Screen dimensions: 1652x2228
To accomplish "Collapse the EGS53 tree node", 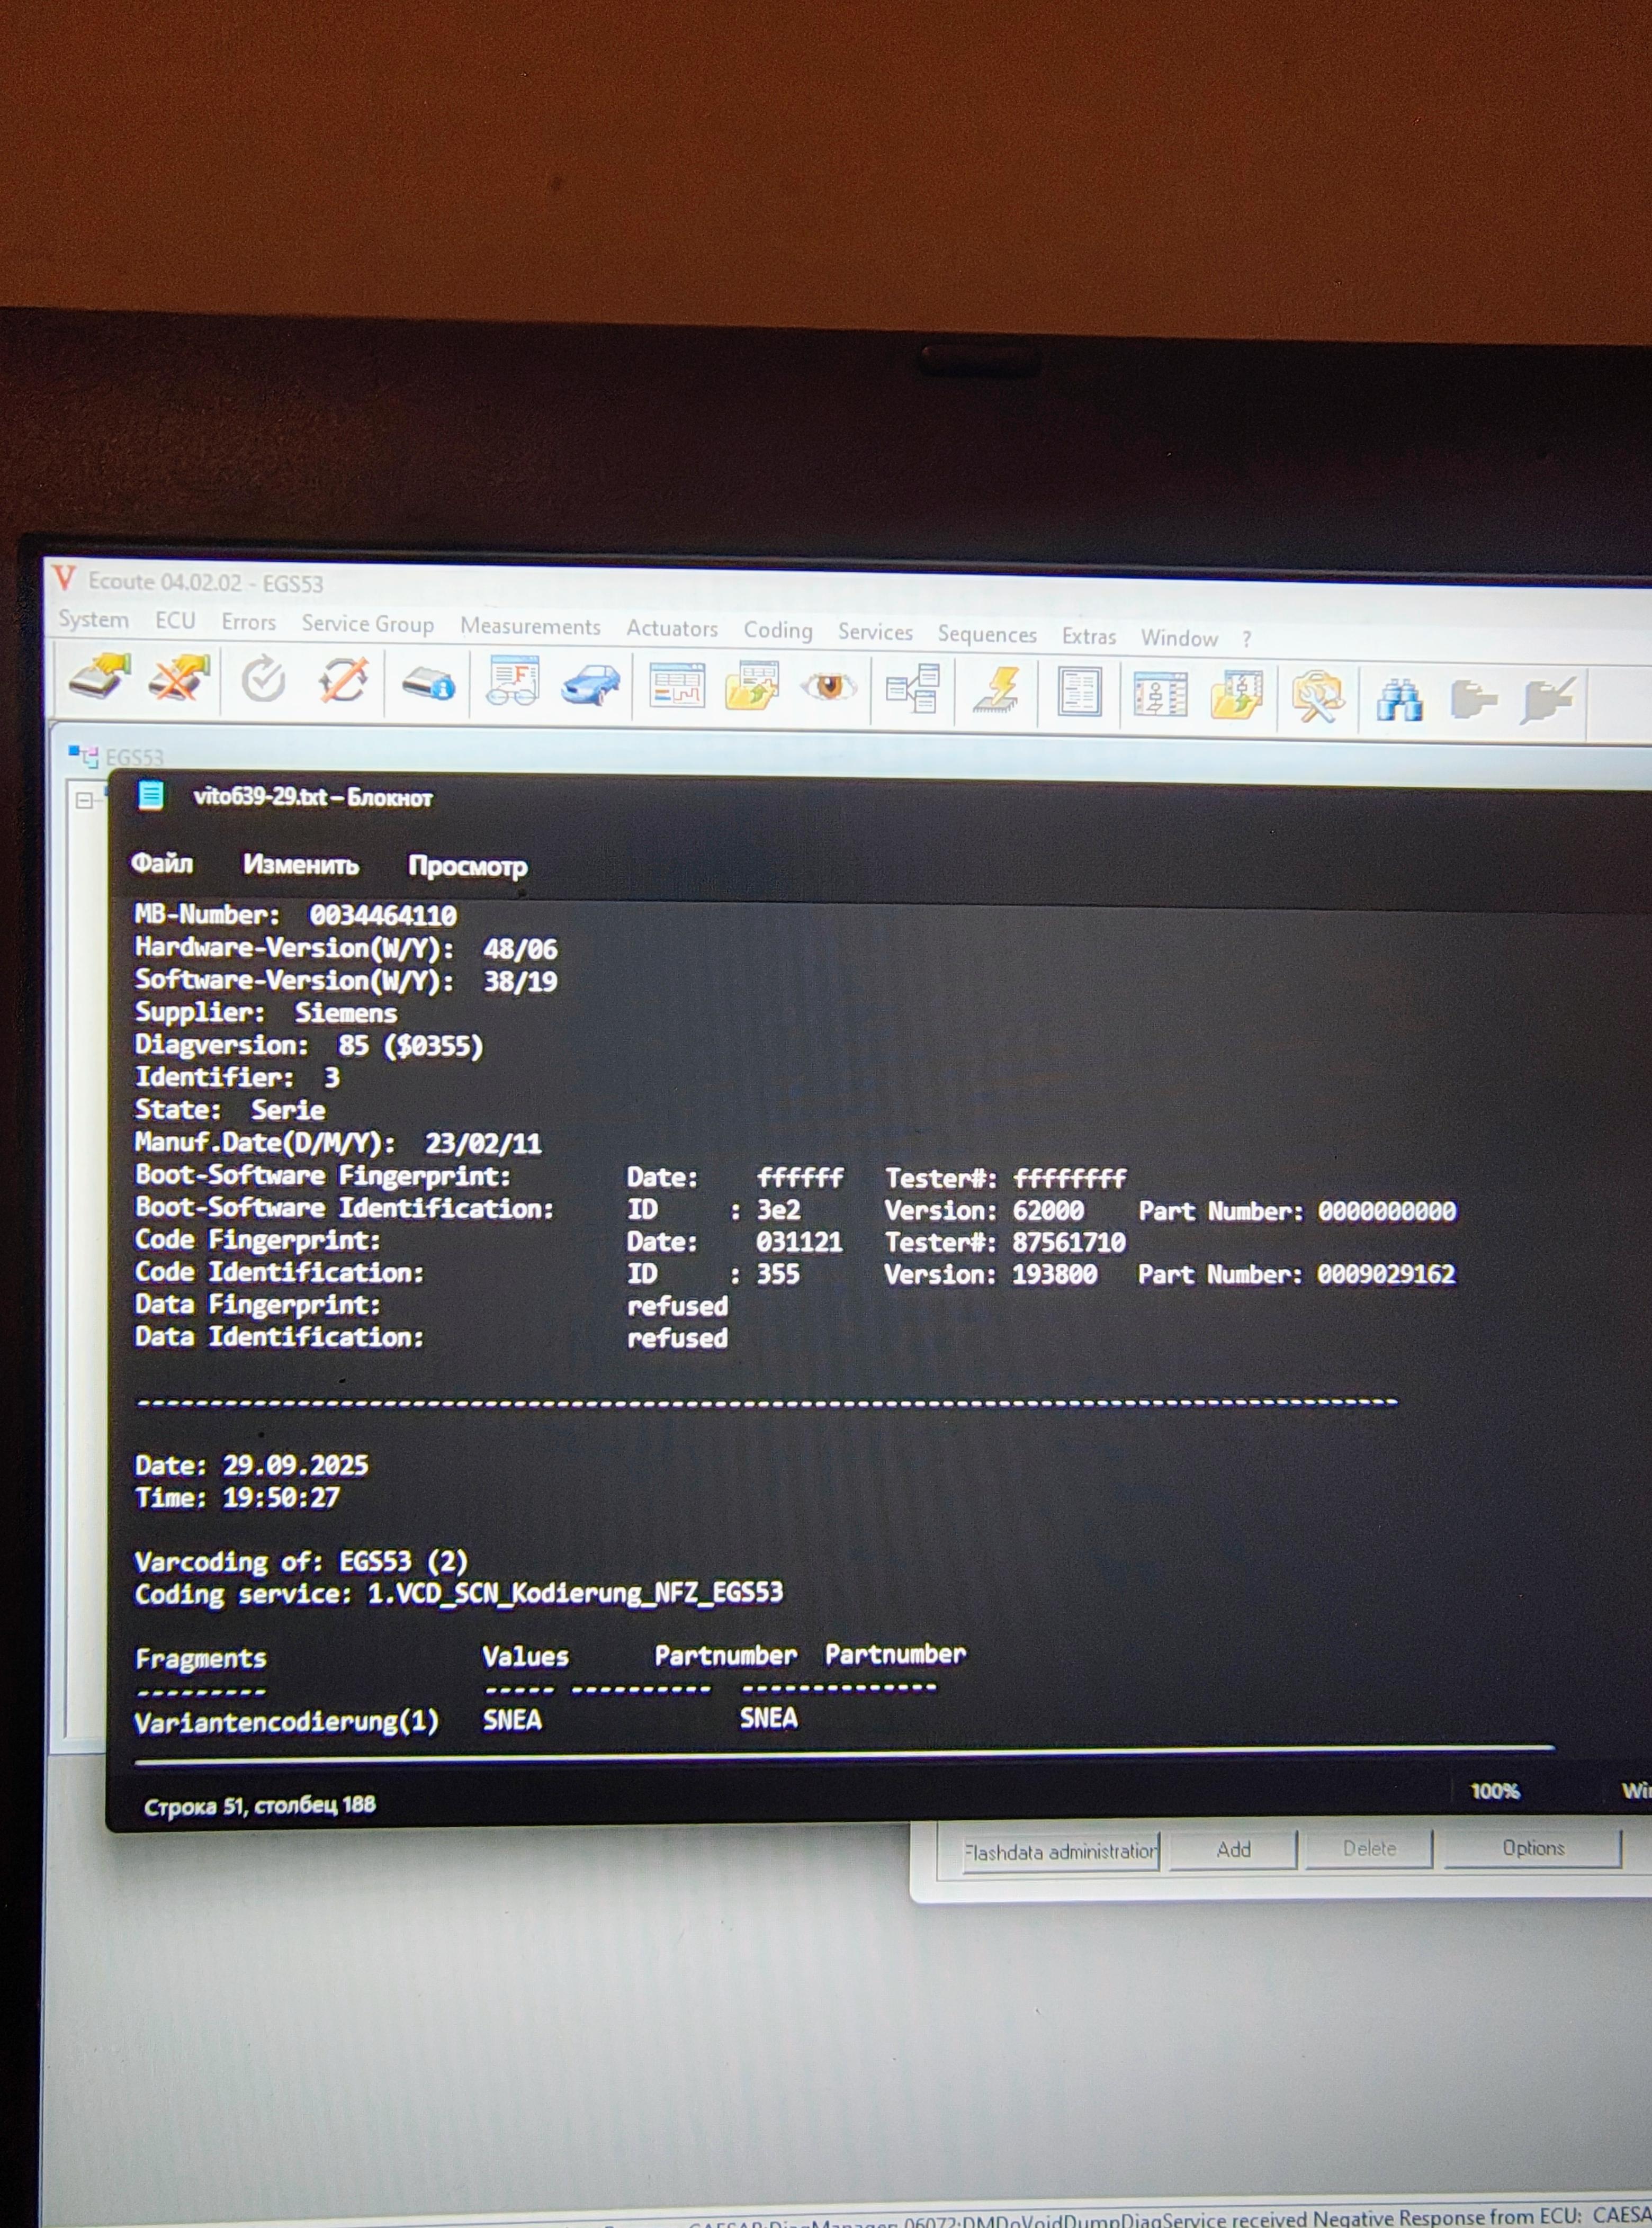I will 84,800.
